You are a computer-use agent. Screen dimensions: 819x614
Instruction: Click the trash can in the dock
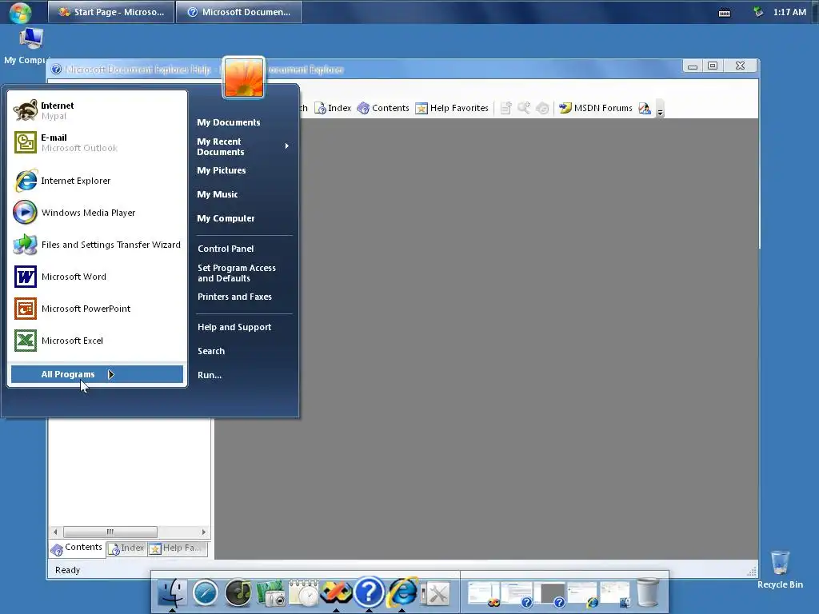pos(648,592)
